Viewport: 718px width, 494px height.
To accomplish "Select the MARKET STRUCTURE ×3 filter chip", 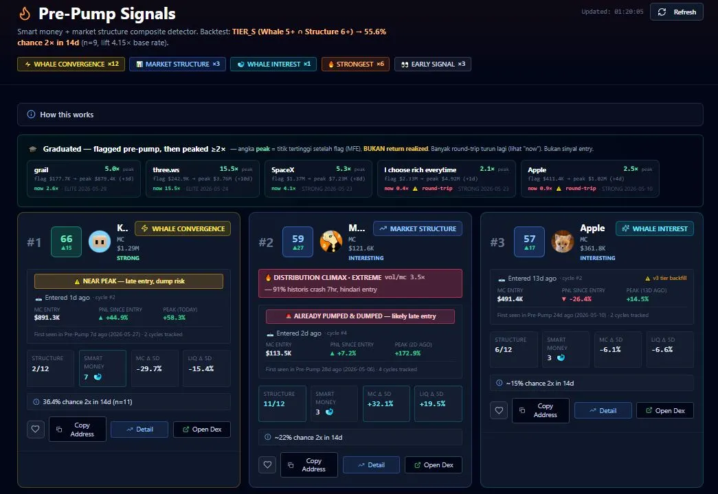I will [x=177, y=64].
